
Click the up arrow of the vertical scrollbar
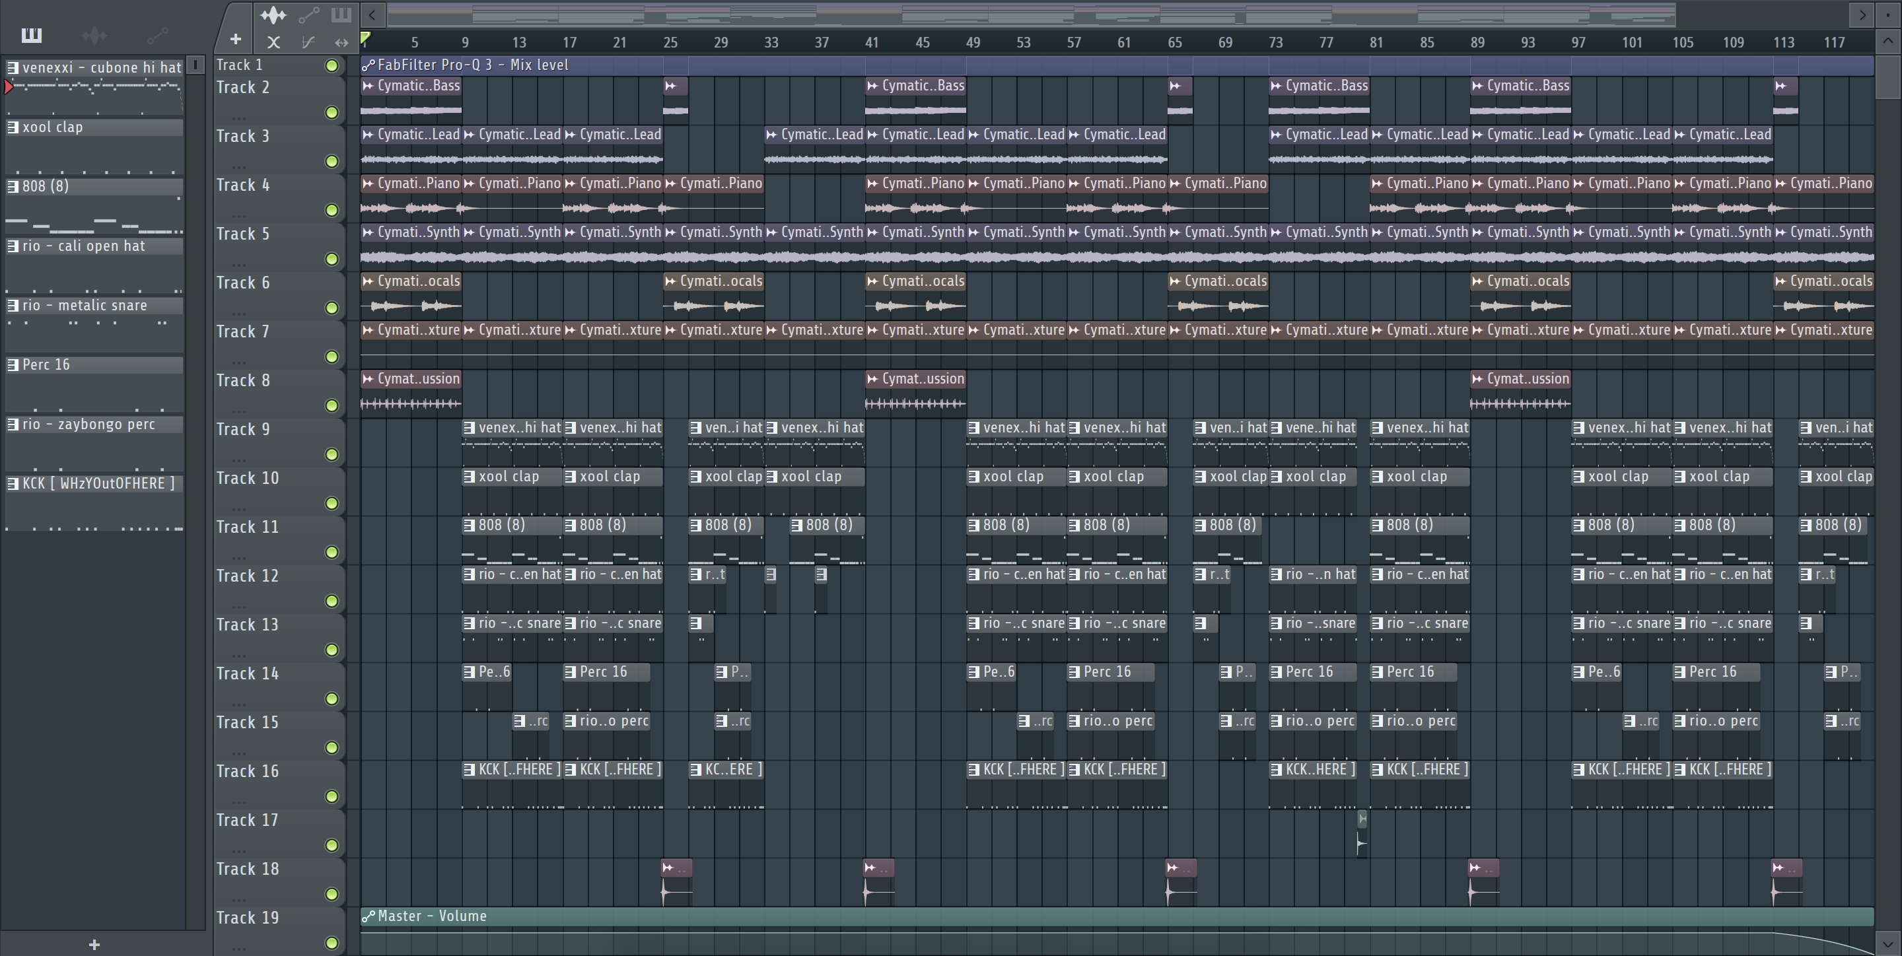[x=1889, y=40]
